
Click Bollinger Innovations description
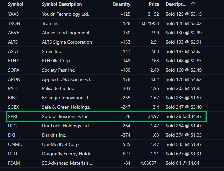67,98
